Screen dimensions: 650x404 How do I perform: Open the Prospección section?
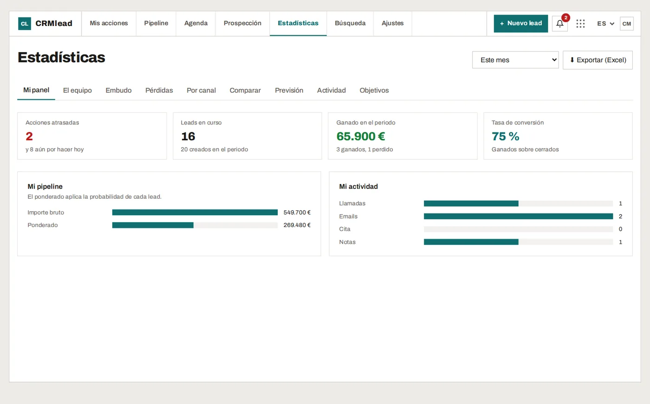pos(242,23)
